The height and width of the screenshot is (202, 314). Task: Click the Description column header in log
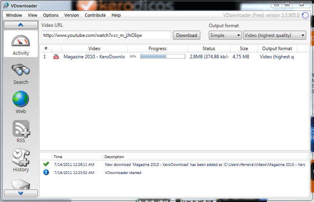pyautogui.click(x=205, y=157)
